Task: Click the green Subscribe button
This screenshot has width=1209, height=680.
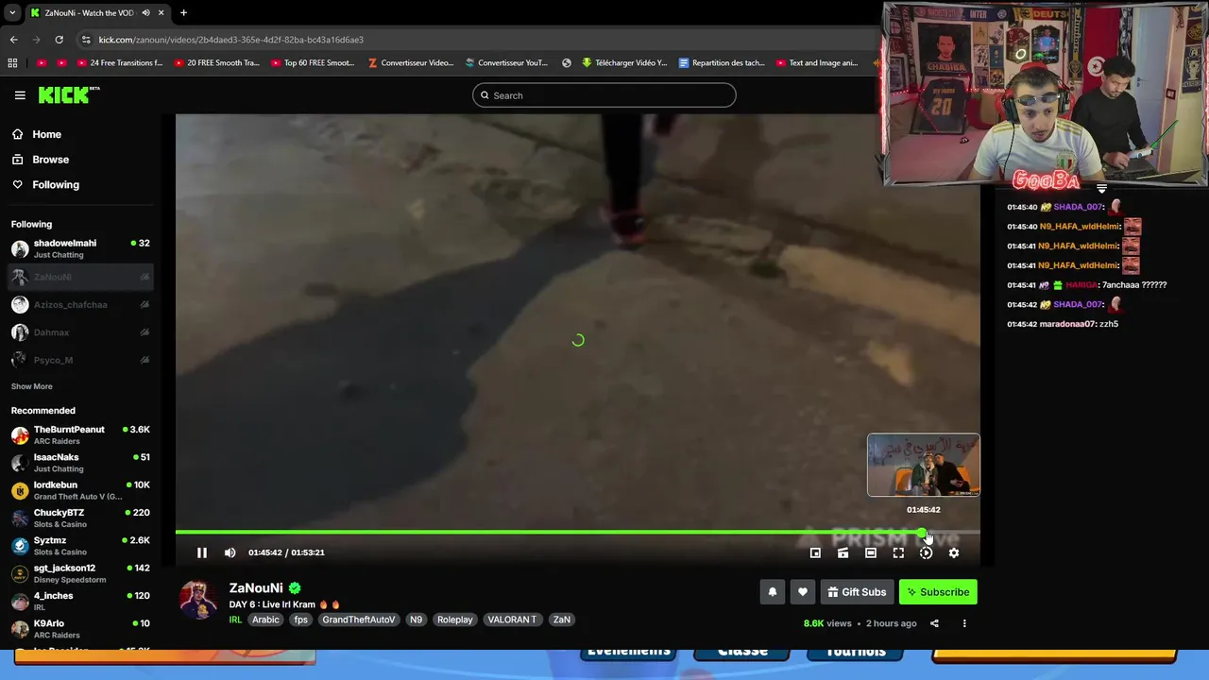Action: click(x=938, y=592)
